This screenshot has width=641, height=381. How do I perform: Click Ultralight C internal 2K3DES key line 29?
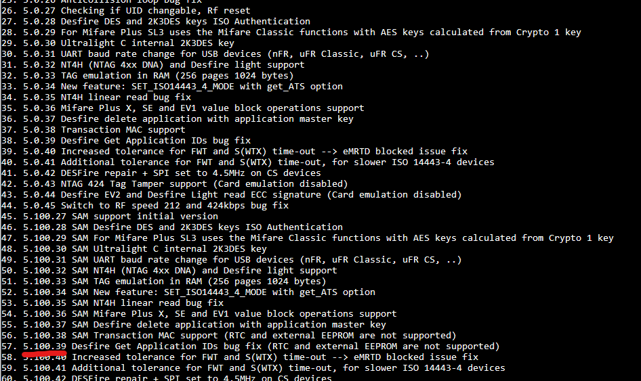[x=118, y=43]
